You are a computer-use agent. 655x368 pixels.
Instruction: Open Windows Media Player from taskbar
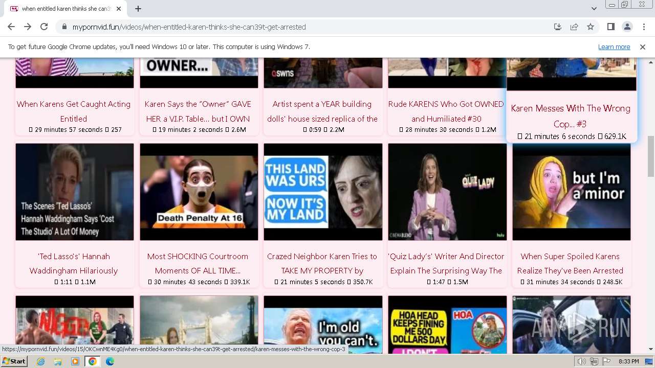coord(75,361)
